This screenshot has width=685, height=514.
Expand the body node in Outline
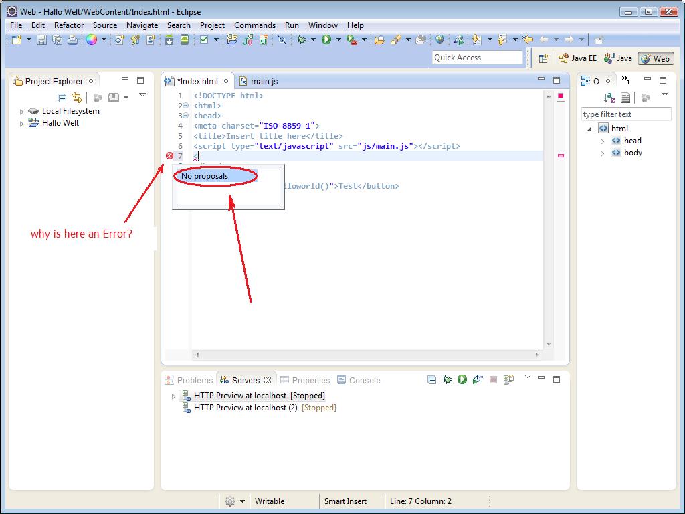point(602,153)
